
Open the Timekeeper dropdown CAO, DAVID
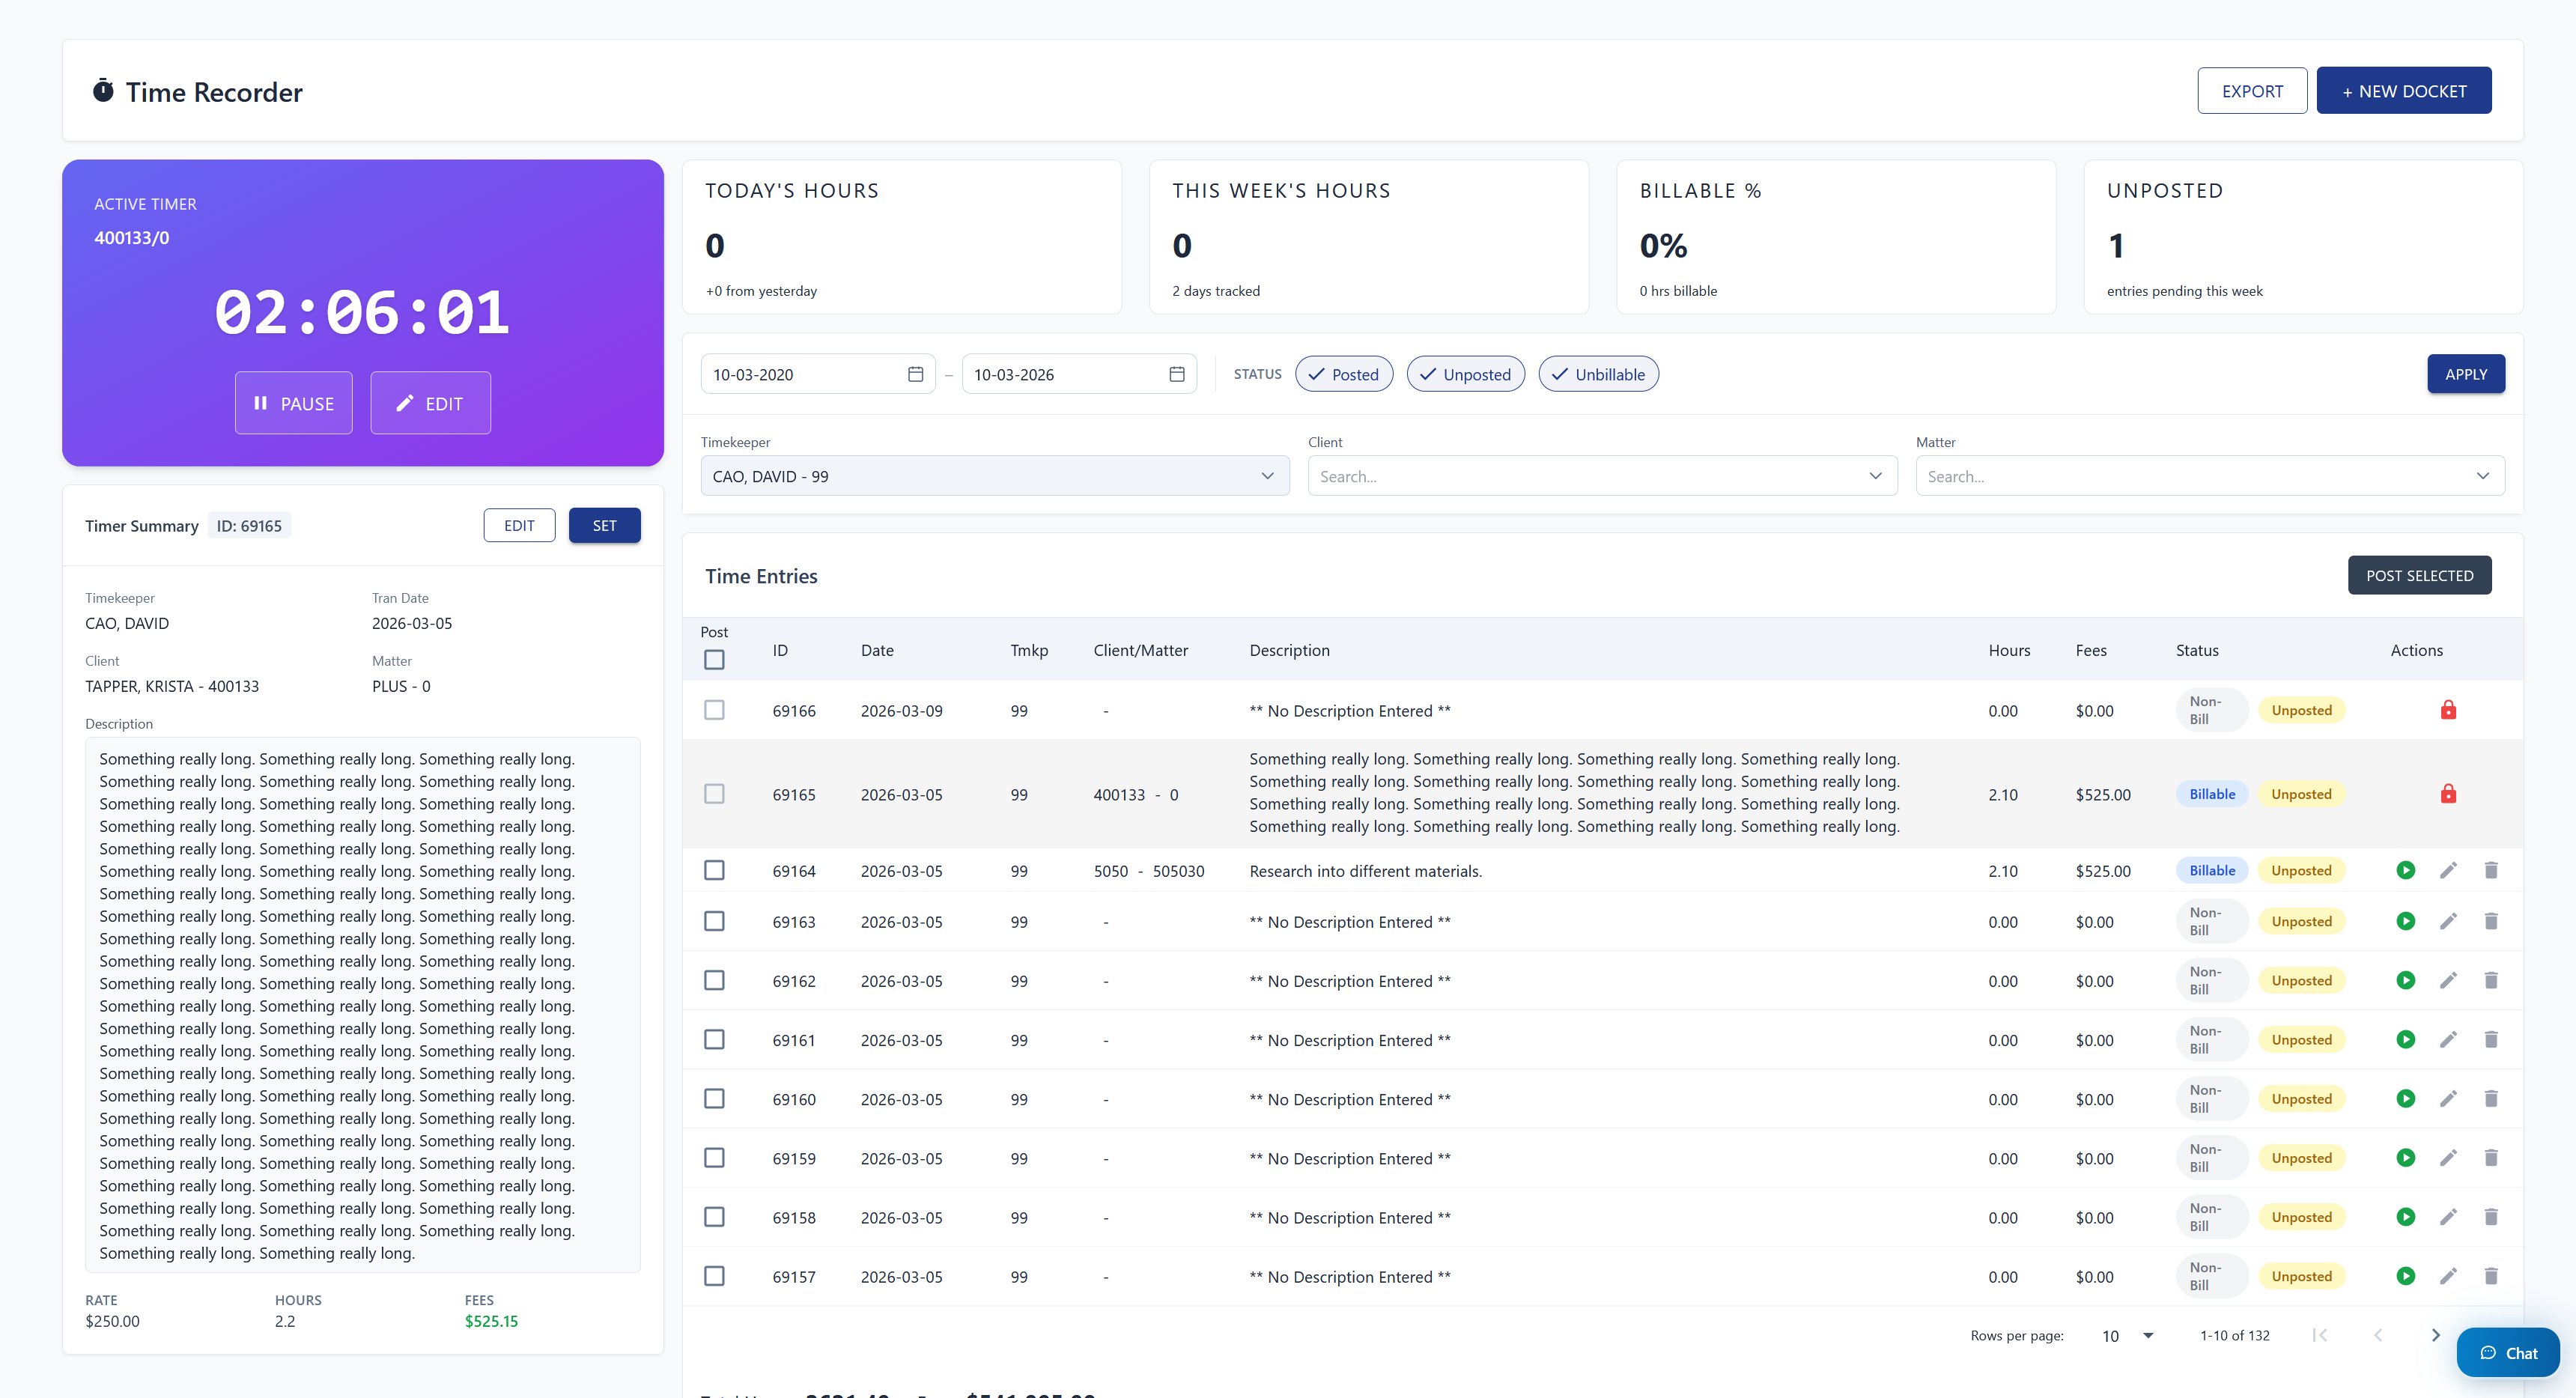(x=994, y=476)
